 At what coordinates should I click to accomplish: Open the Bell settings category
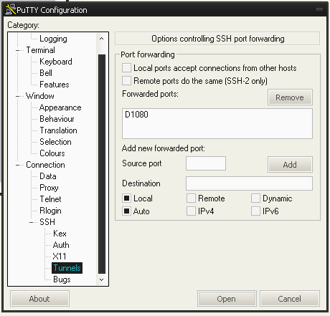(x=46, y=73)
